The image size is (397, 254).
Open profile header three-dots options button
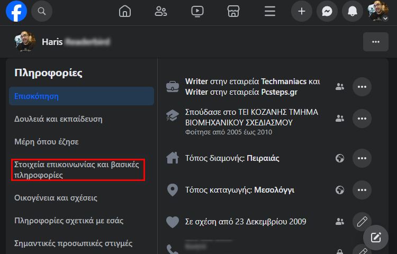click(x=376, y=42)
